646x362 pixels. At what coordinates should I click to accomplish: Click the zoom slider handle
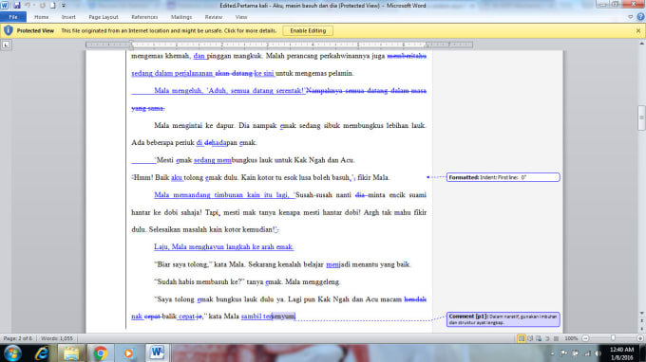[613, 338]
